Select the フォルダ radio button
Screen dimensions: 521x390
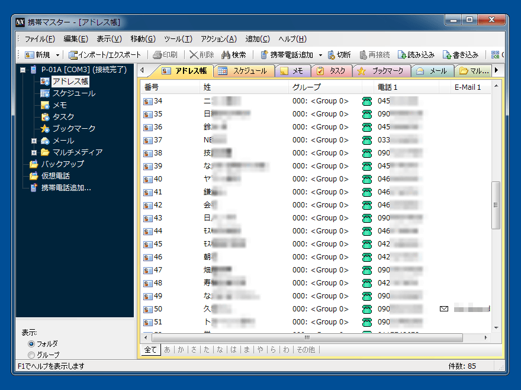[x=31, y=344]
